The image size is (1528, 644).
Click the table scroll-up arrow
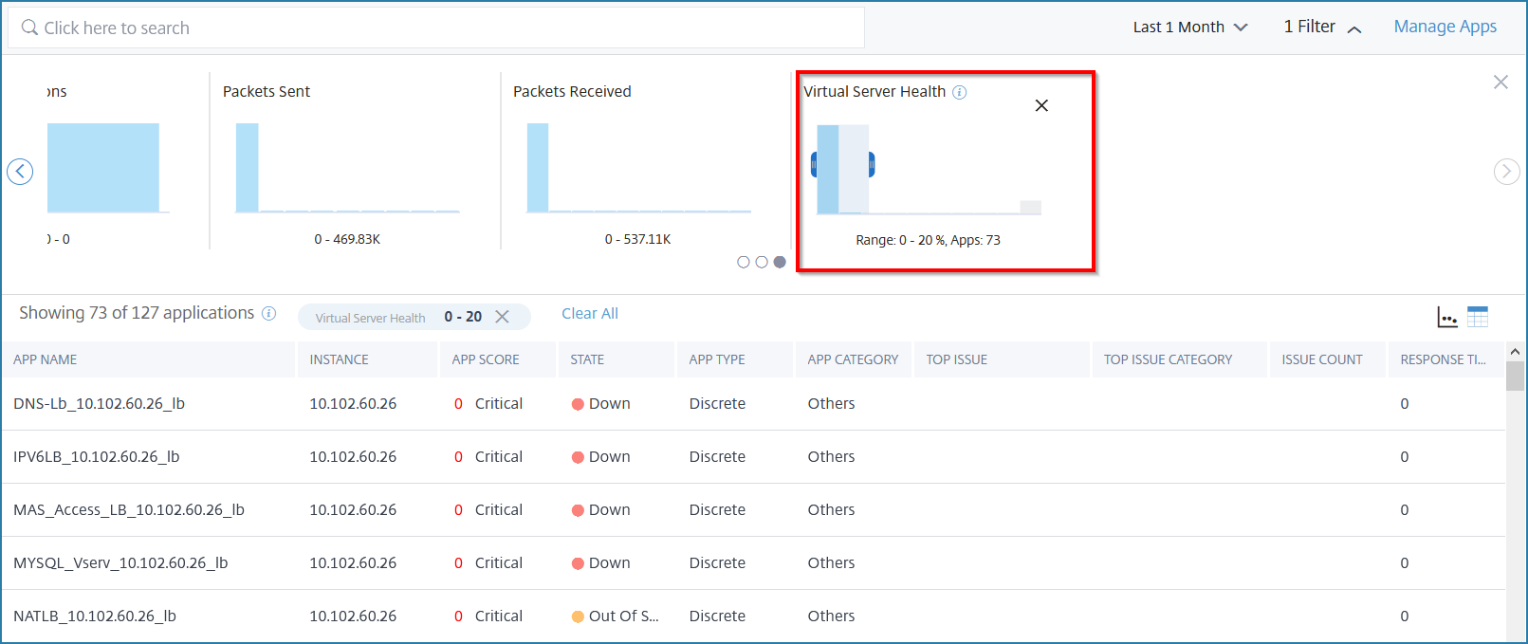tap(1515, 352)
